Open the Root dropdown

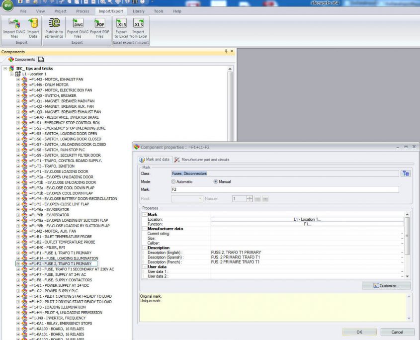tap(200, 199)
